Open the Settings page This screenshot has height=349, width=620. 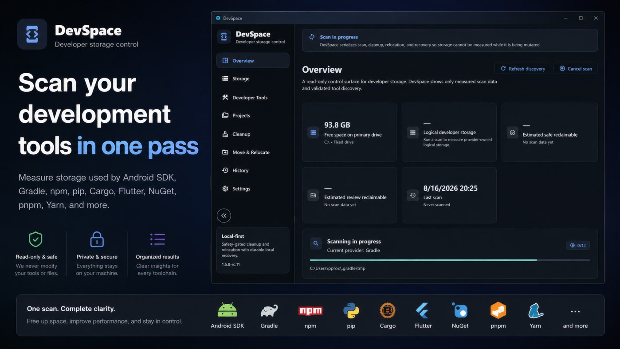[252, 188]
